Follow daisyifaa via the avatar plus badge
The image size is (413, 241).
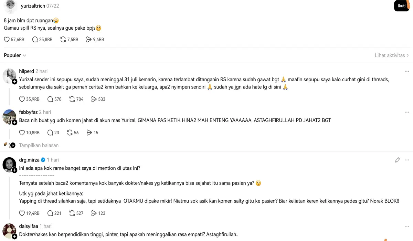click(x=14, y=237)
